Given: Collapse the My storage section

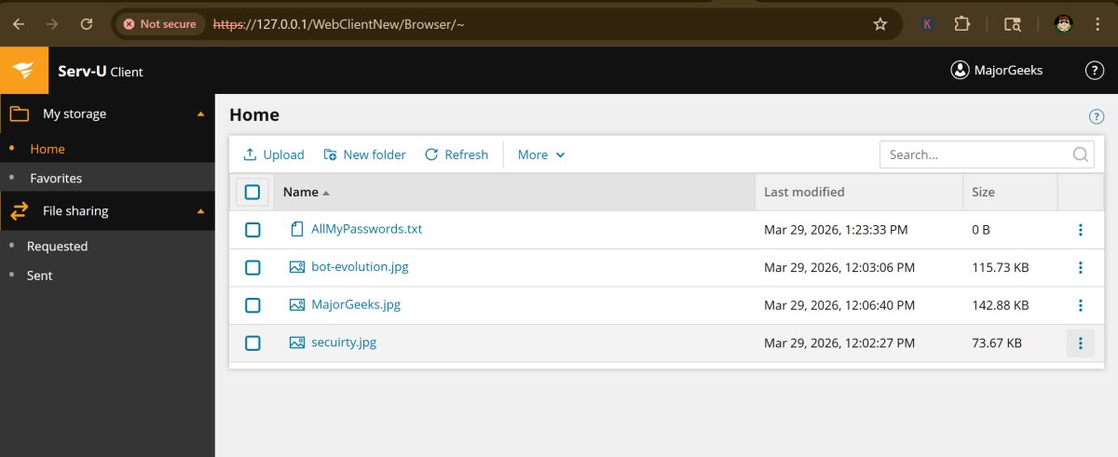Looking at the screenshot, I should point(201,114).
